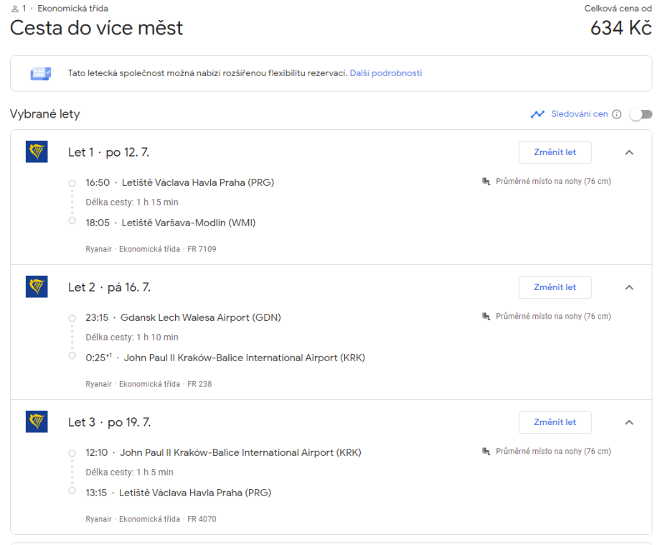Viewport: 660px width, 545px height.
Task: Click the legroom seat icon for Let 1
Action: point(486,182)
